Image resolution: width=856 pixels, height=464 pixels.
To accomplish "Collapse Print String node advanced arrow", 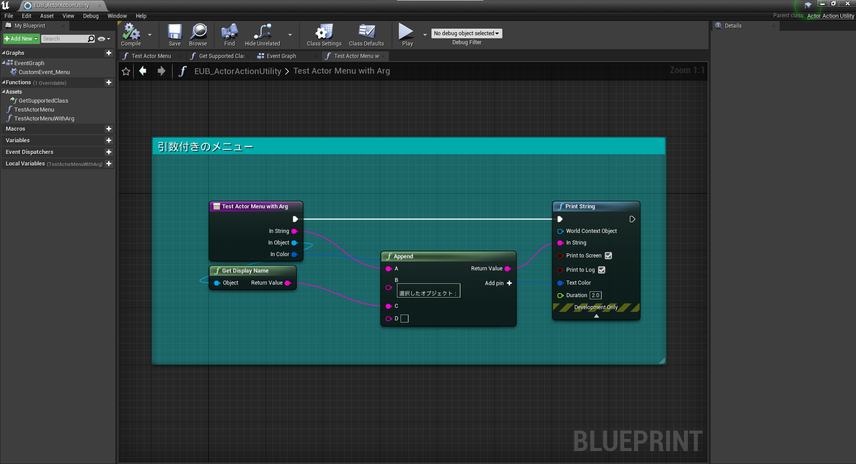I will [596, 316].
